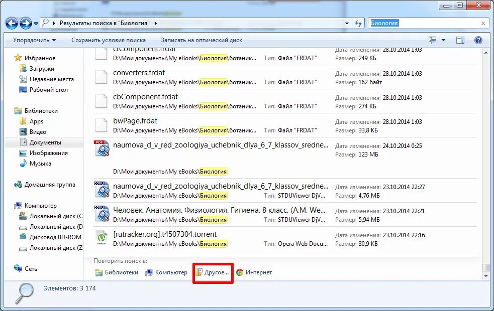Click file name cbComponent.frdat

tap(146, 97)
